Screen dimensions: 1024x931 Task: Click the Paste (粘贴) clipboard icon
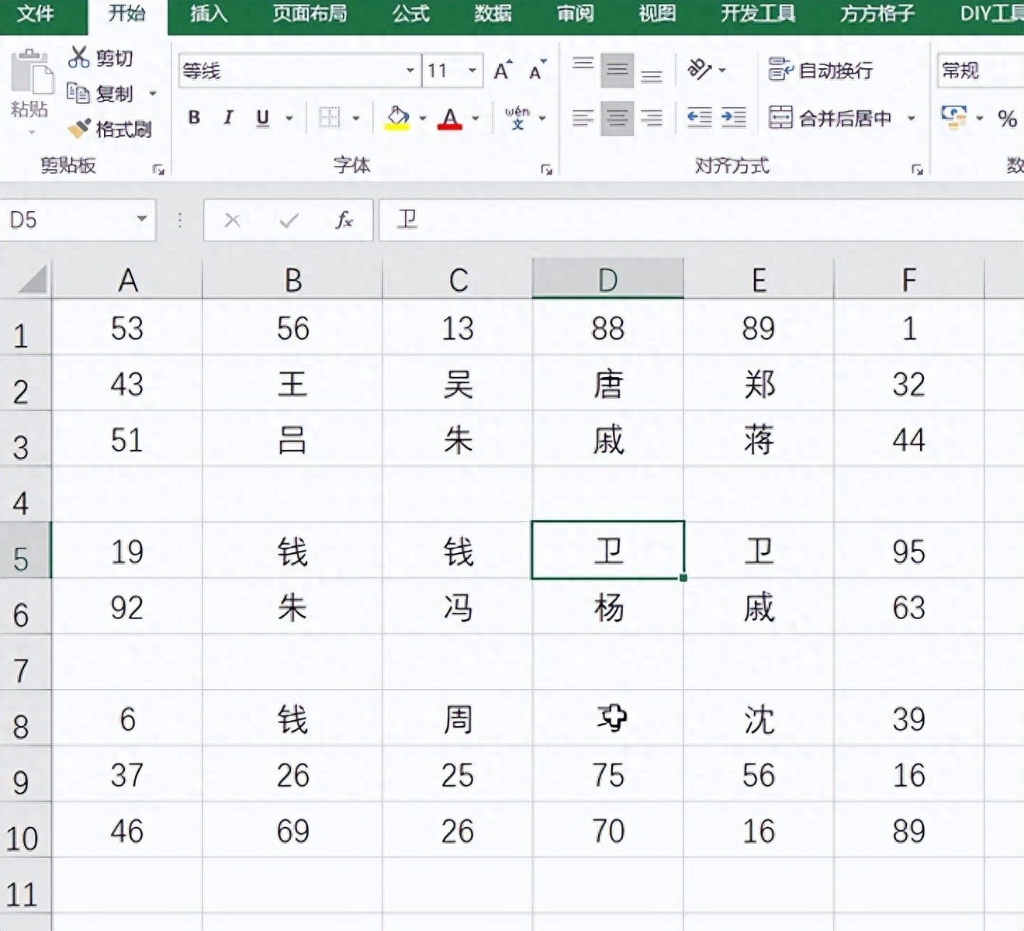point(31,73)
